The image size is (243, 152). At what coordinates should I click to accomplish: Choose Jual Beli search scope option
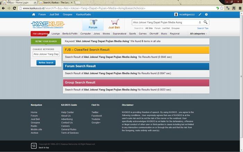tap(166, 28)
